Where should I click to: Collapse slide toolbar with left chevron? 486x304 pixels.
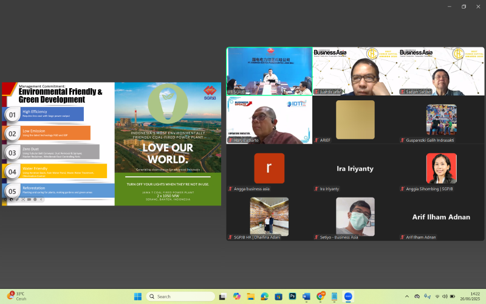[x=41, y=199]
